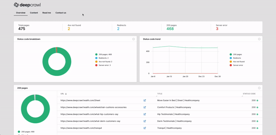
Task: Open the tranquil URL link
Action: 81,128
